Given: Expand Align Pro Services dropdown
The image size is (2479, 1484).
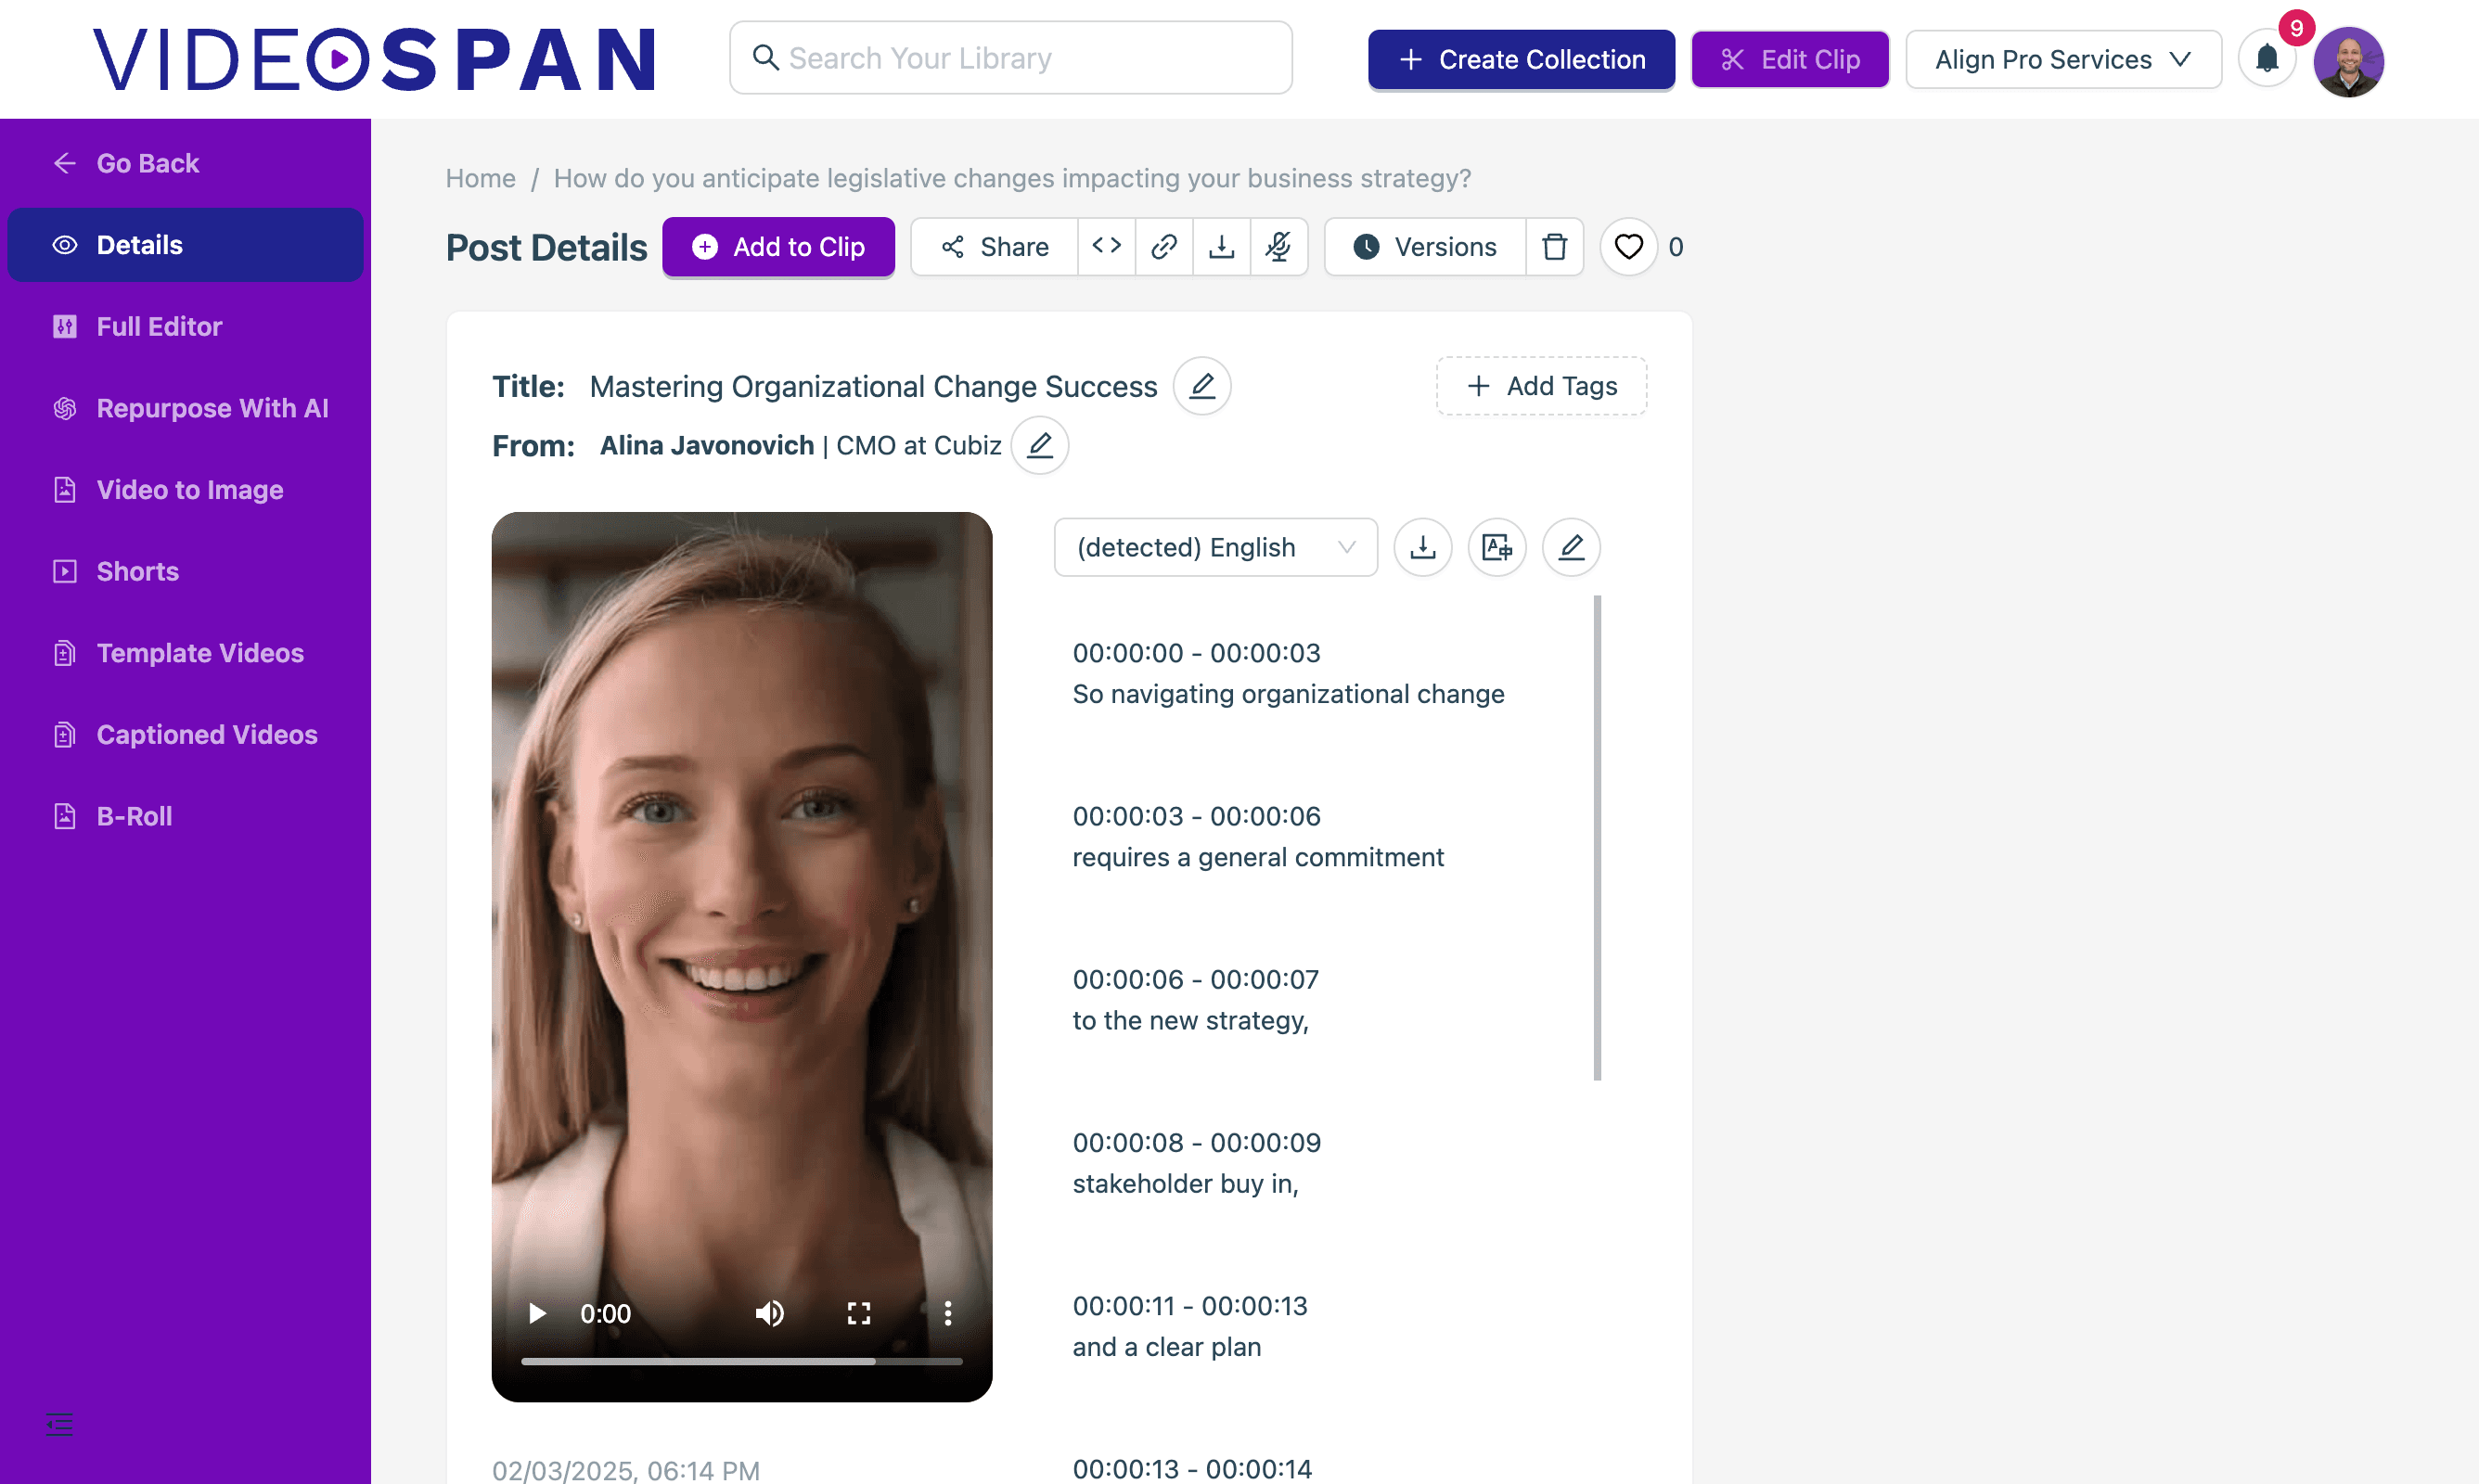Looking at the screenshot, I should 2062,59.
